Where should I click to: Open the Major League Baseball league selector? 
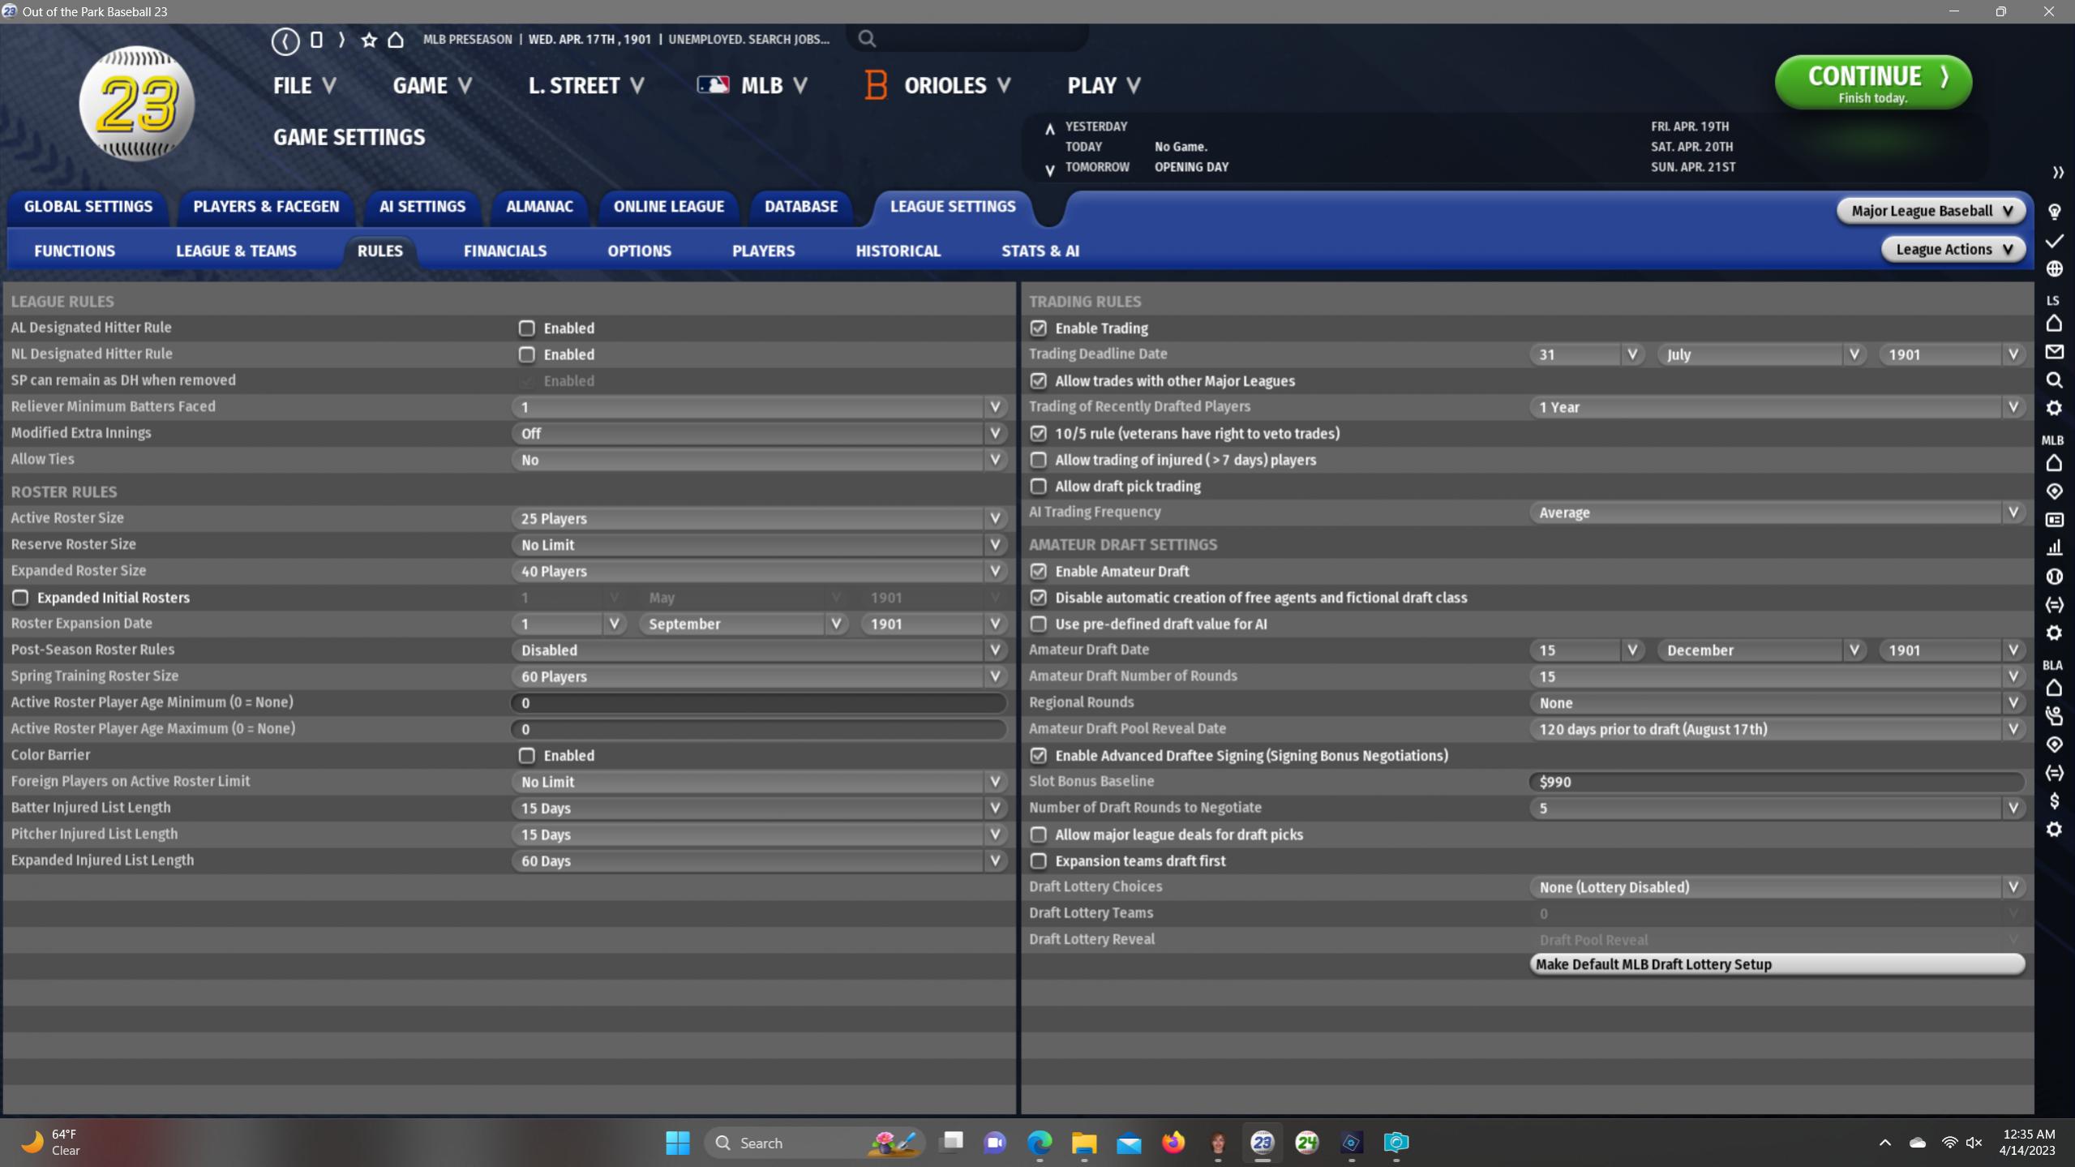point(1931,211)
